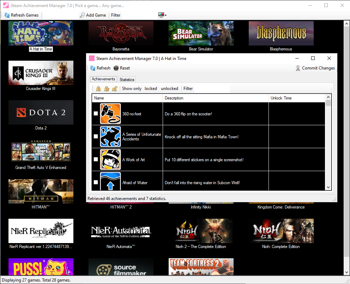Image resolution: width=350 pixels, height=284 pixels.
Task: Click the unlock all achievements icon
Action: 115,89
